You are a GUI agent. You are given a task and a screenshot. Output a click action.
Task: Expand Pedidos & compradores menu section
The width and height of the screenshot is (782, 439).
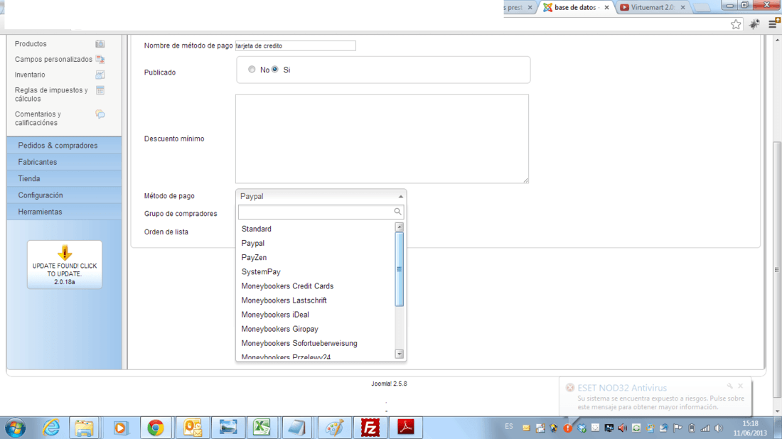[64, 146]
